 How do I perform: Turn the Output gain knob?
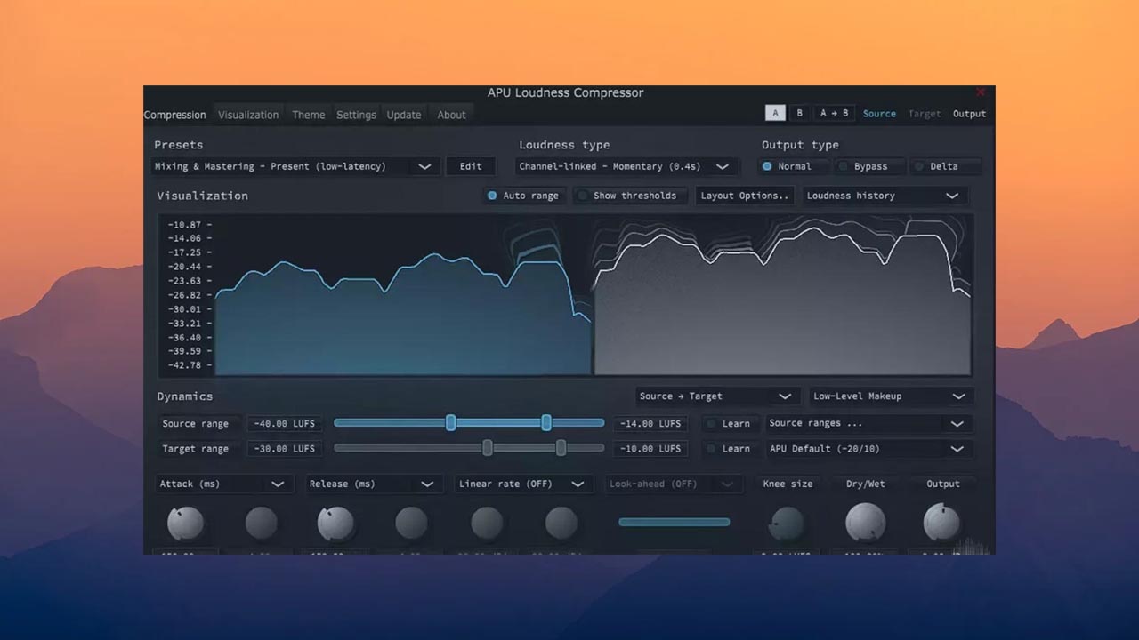point(941,524)
